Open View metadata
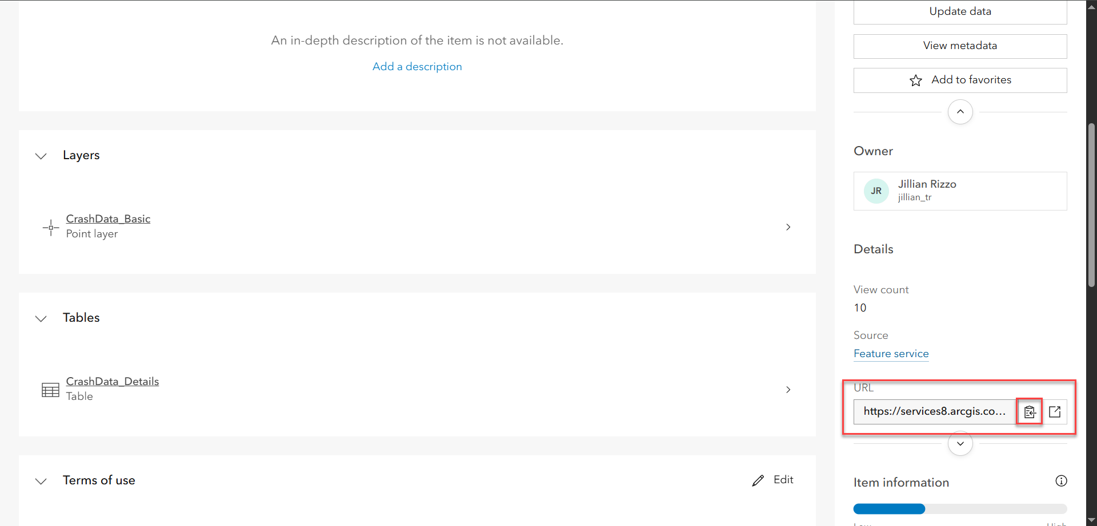 coord(960,46)
